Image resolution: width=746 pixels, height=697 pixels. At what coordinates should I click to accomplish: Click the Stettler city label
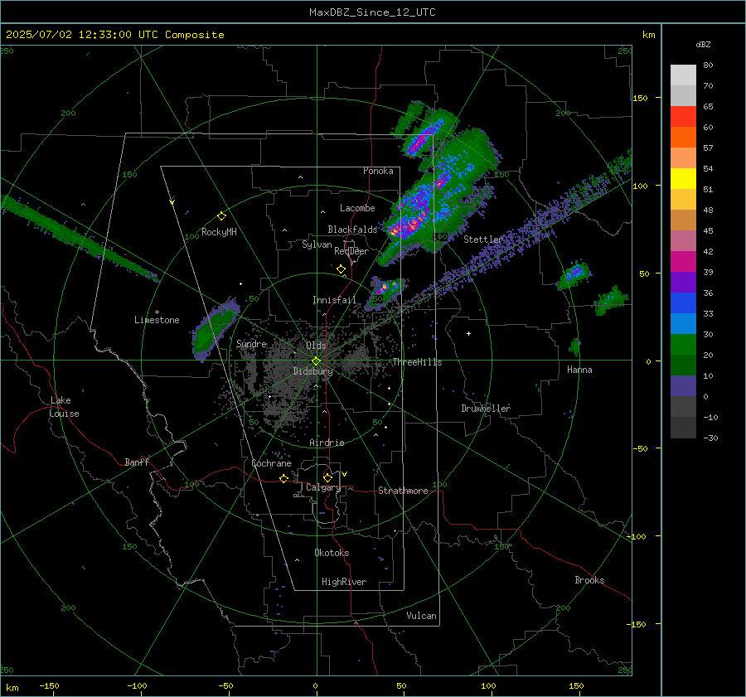[x=483, y=240]
